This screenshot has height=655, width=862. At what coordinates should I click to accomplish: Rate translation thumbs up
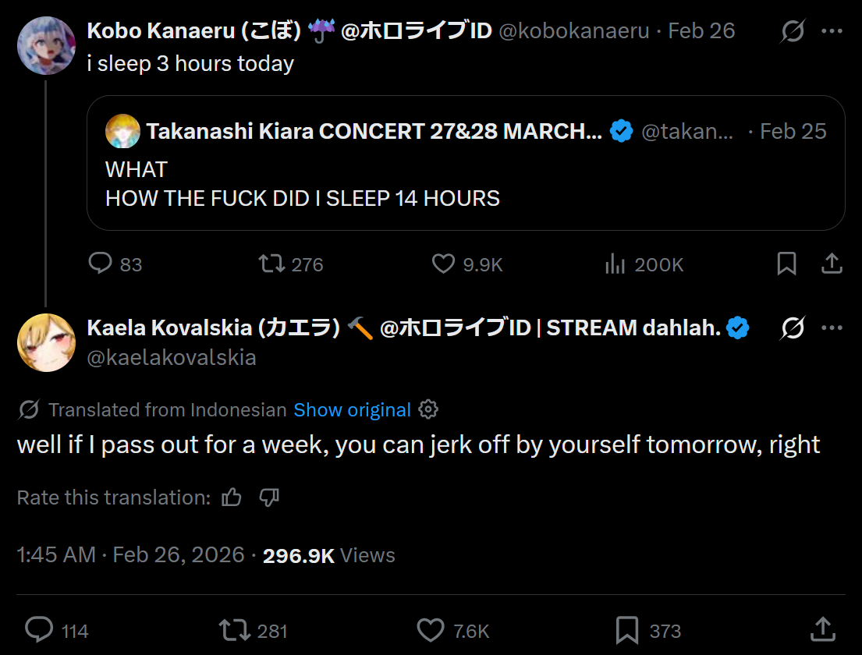[232, 497]
